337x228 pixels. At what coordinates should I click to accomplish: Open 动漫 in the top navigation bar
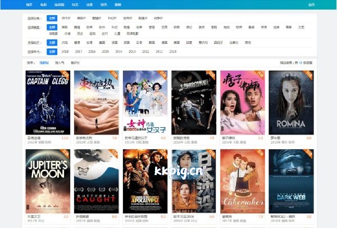89,5
